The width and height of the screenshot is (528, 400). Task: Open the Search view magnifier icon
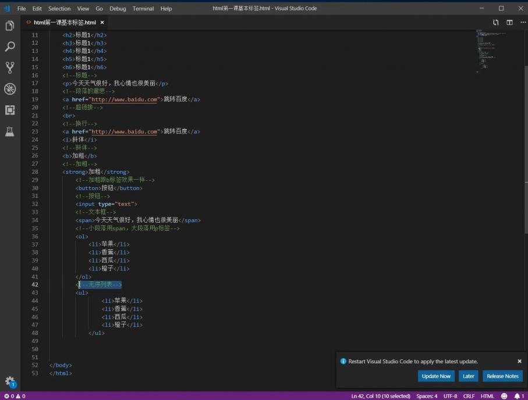10,47
